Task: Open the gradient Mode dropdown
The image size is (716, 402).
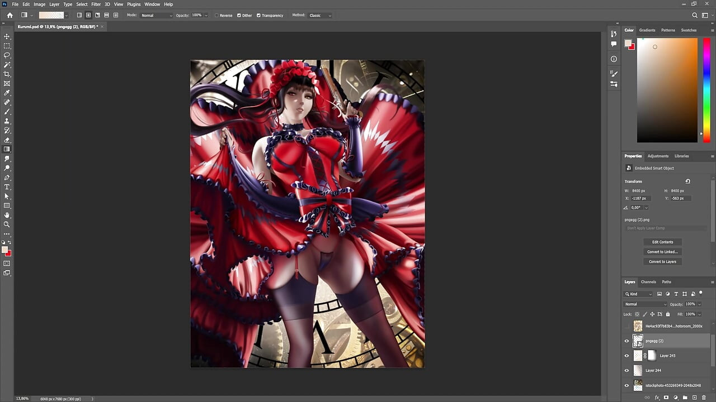Action: 157,15
